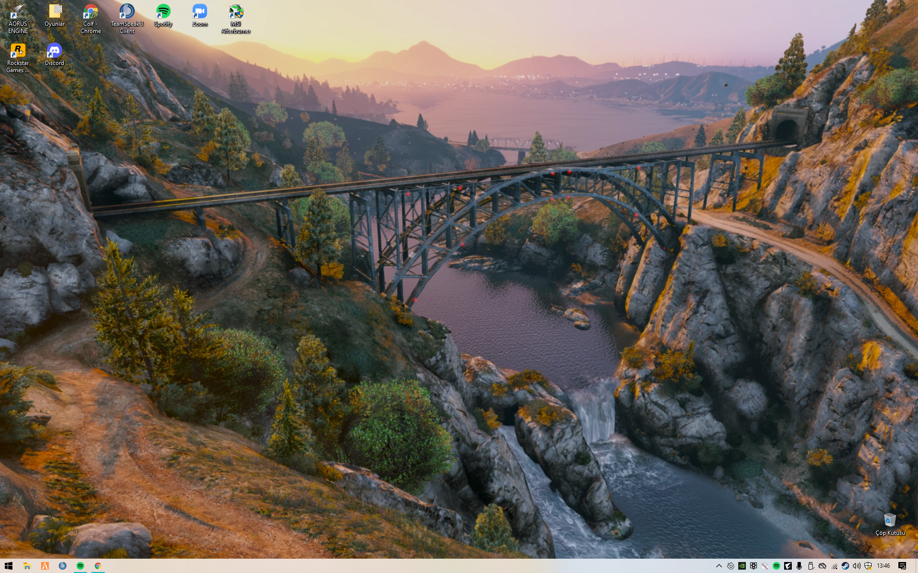This screenshot has width=918, height=573.
Task: Switch to Spotify in the taskbar
Action: pos(80,566)
